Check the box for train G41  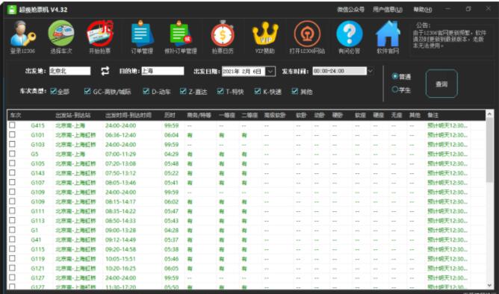click(x=12, y=240)
